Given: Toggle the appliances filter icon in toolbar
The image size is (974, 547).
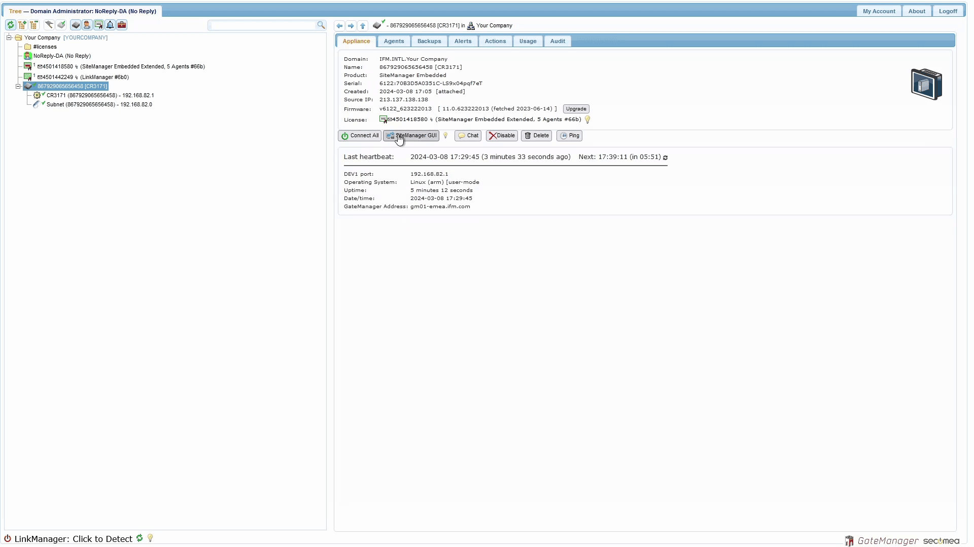Looking at the screenshot, I should tap(76, 25).
